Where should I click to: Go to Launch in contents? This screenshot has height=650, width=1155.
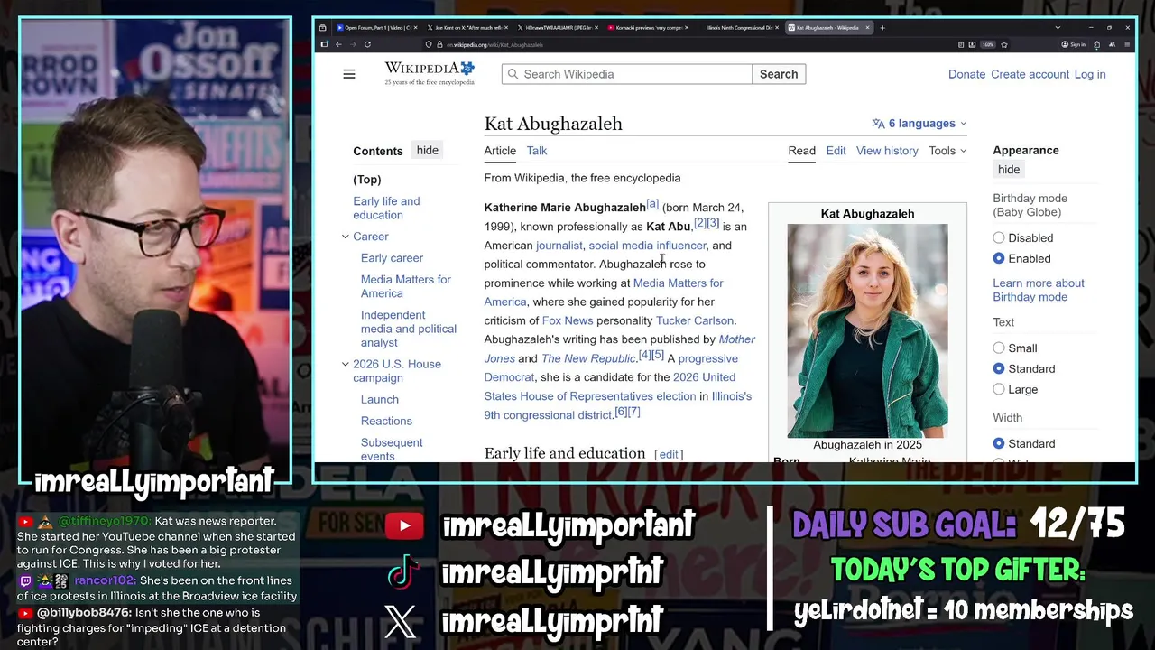380,399
